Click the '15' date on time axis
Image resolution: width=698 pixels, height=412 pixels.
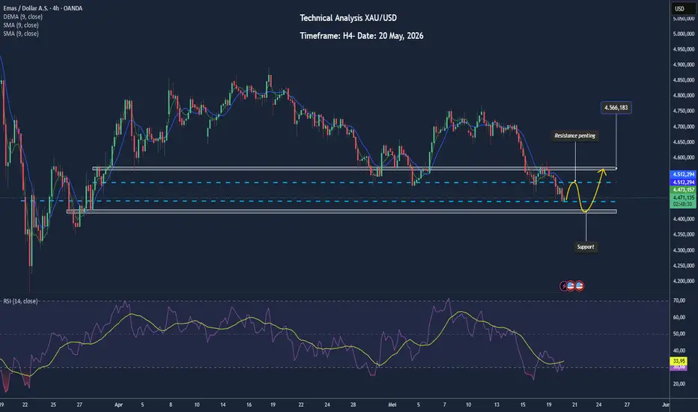click(x=523, y=405)
